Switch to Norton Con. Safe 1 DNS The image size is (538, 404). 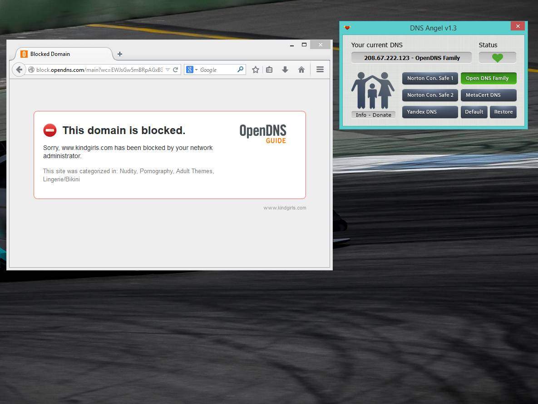click(x=429, y=78)
